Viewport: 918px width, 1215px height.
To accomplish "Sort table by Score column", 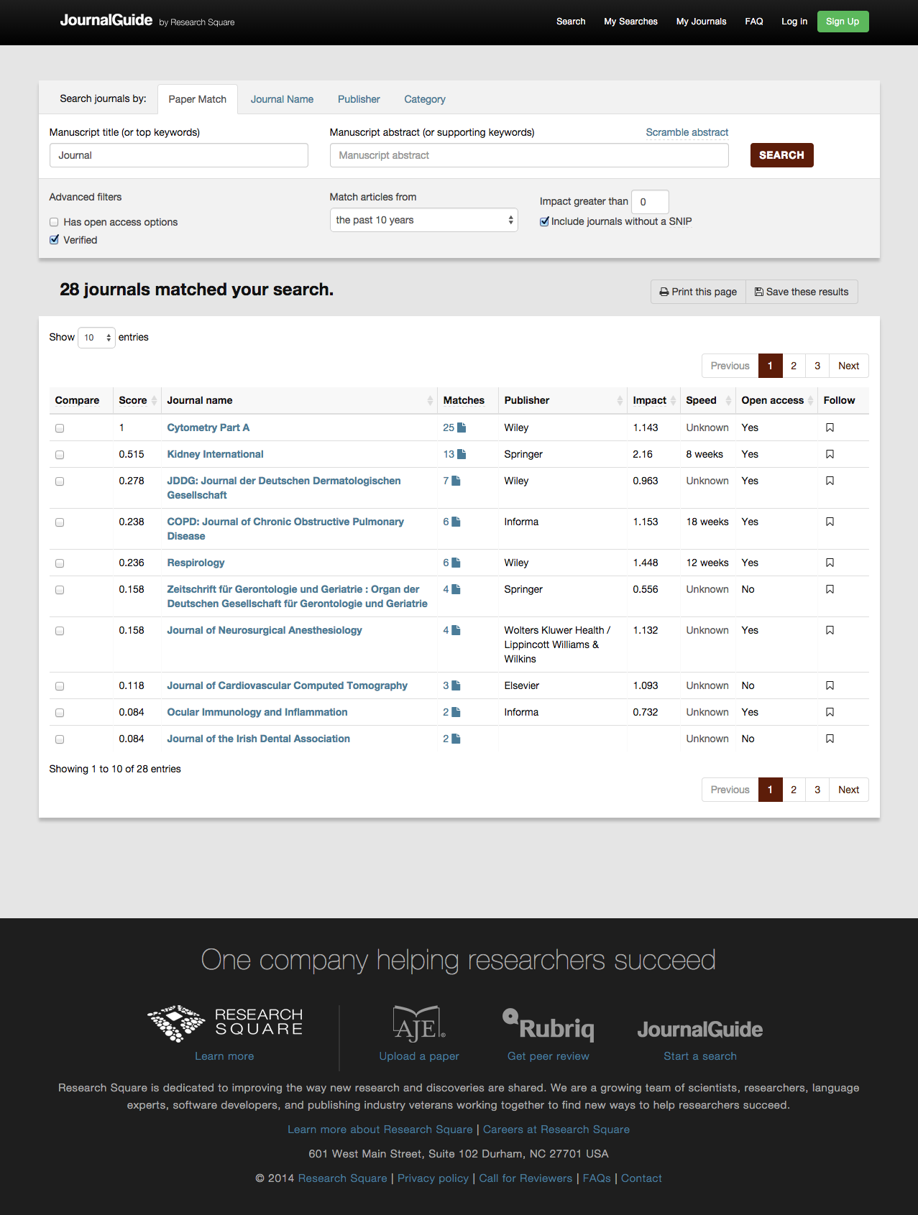I will click(x=137, y=400).
